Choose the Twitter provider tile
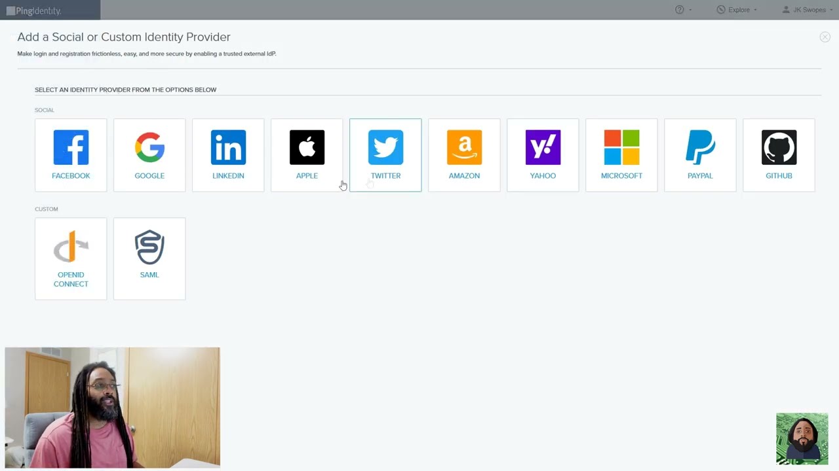This screenshot has width=839, height=471. click(385, 155)
